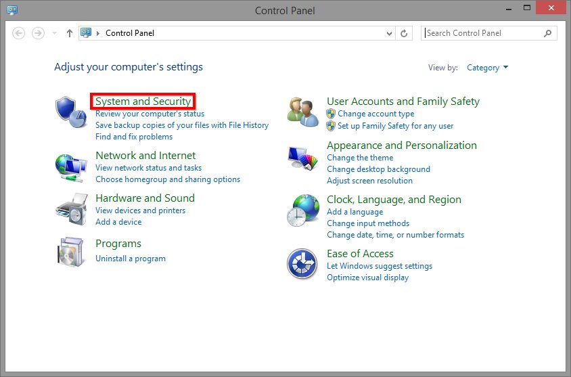Click Optimize visual display
Image resolution: width=571 pixels, height=377 pixels.
pos(367,278)
